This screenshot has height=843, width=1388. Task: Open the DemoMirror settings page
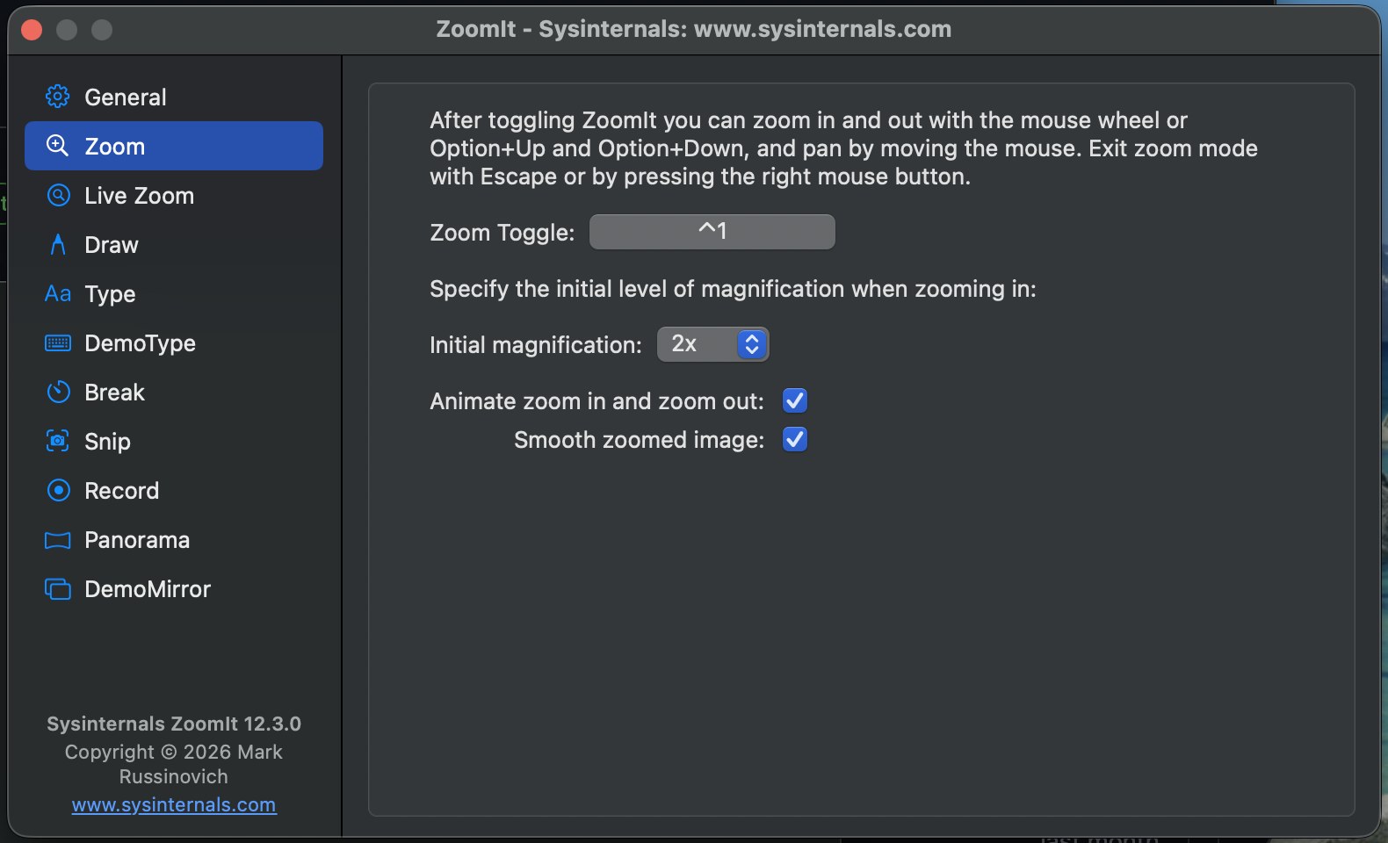point(174,589)
